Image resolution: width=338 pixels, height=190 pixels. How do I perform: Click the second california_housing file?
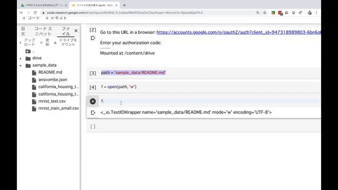(59, 94)
